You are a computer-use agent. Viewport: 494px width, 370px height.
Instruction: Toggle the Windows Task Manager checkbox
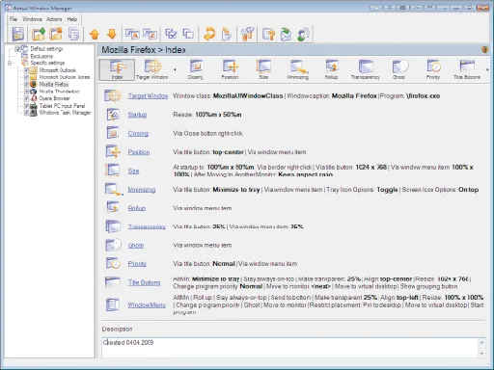point(27,113)
